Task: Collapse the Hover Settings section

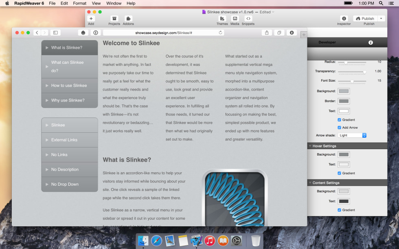Action: pyautogui.click(x=310, y=146)
